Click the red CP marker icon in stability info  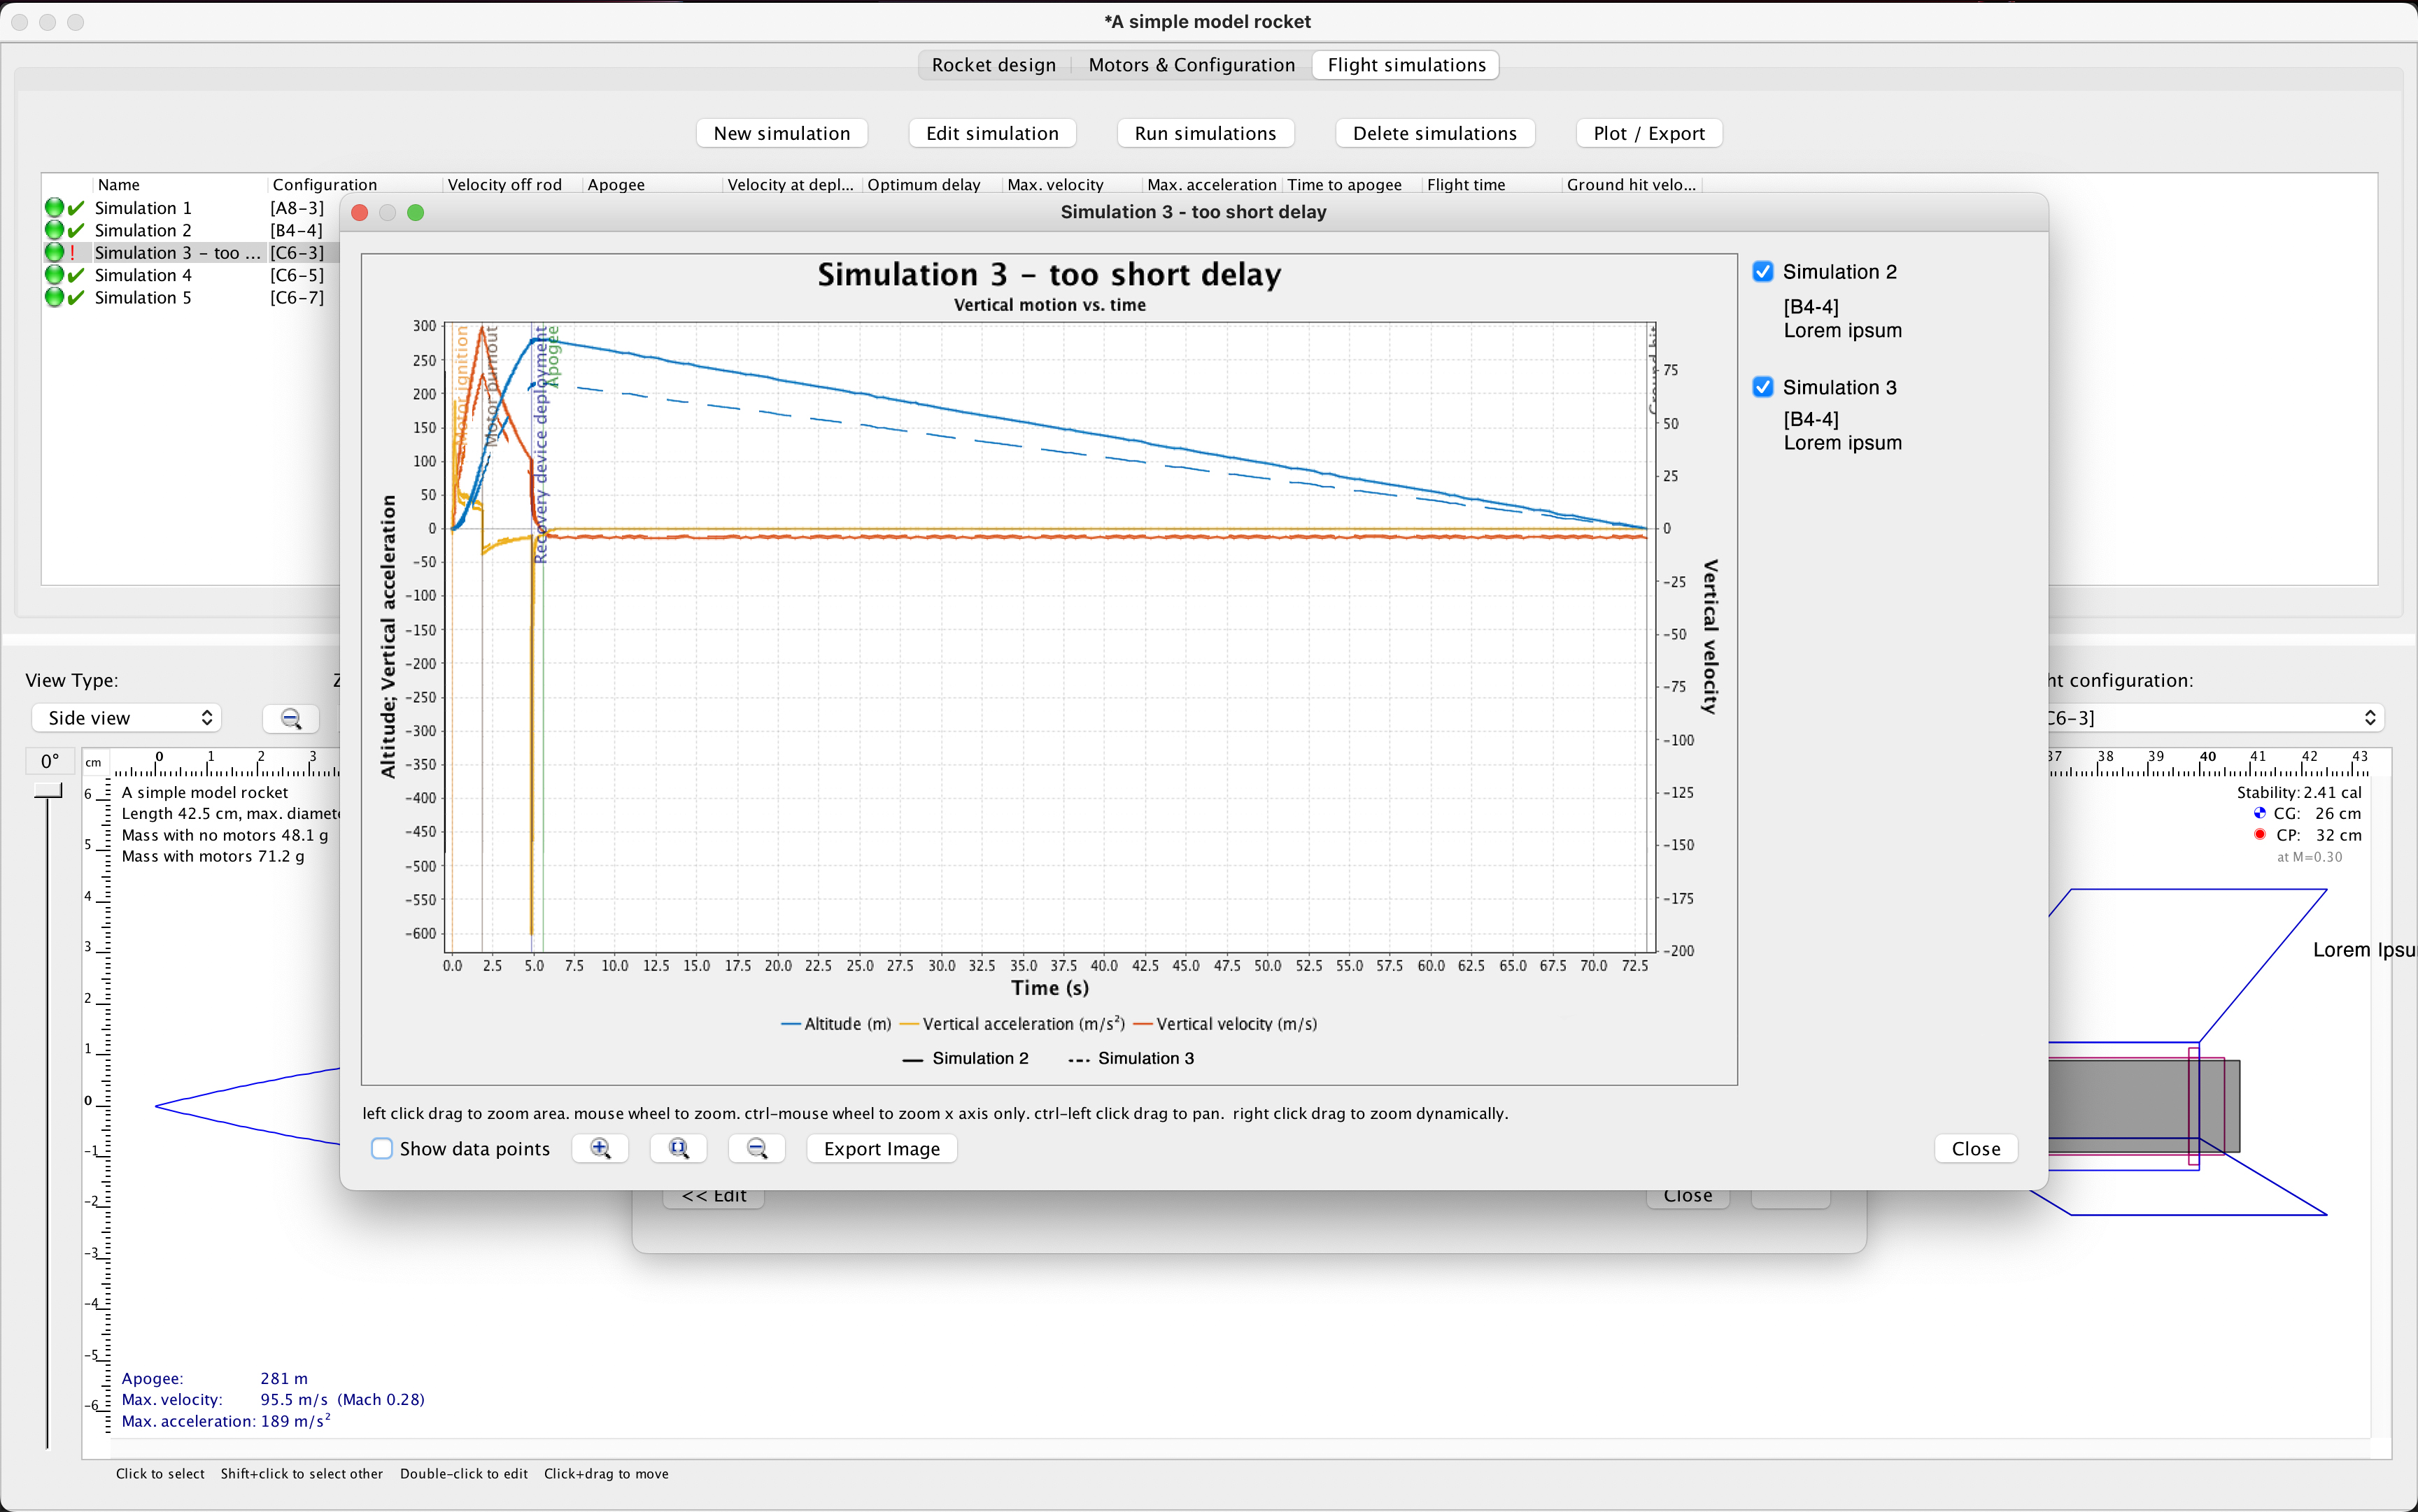click(2261, 834)
